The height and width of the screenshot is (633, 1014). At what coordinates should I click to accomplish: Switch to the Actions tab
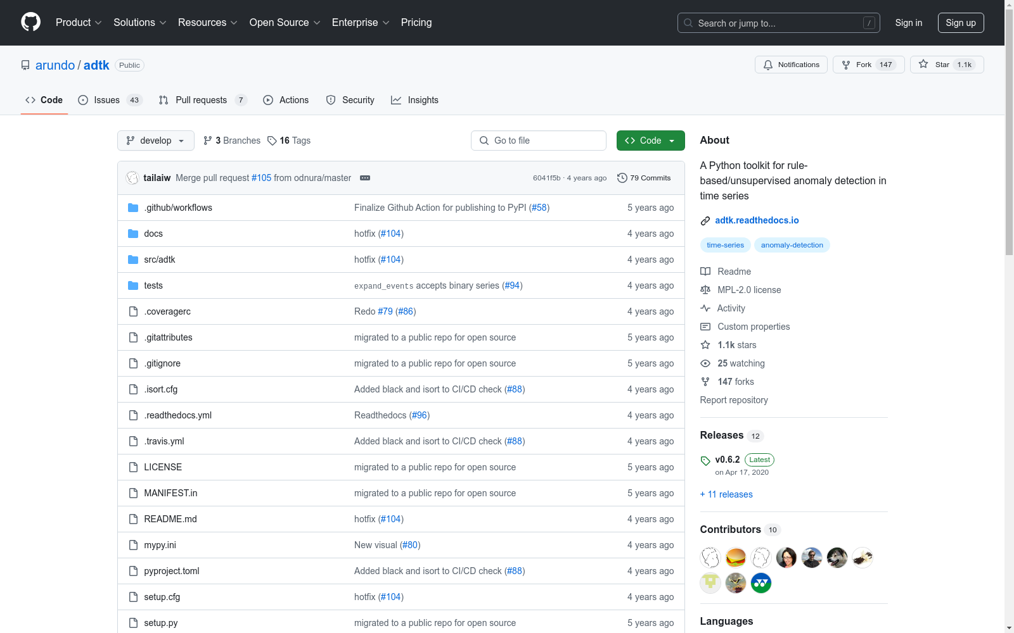[x=286, y=100]
